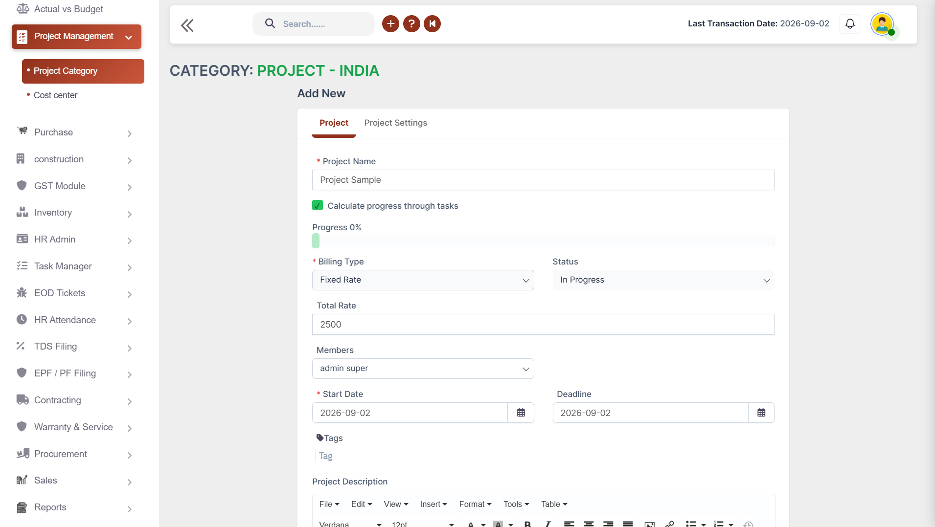Select Project Category in sidebar

click(x=83, y=71)
